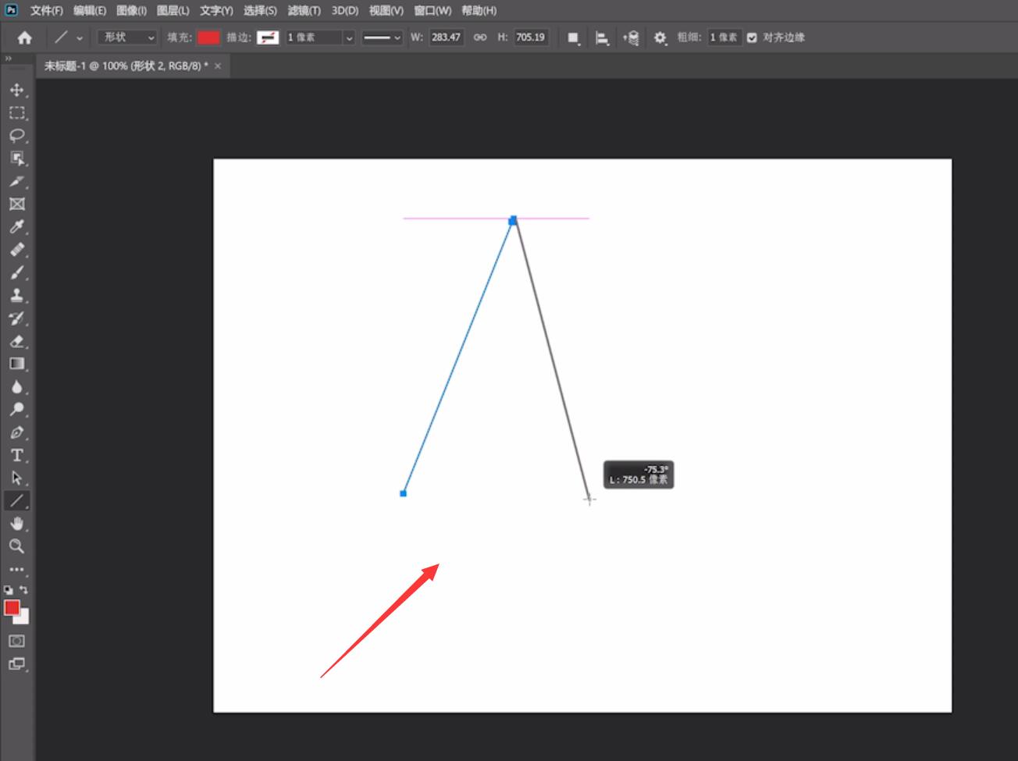1018x761 pixels.
Task: Click the 粗细 line weight field
Action: click(724, 37)
